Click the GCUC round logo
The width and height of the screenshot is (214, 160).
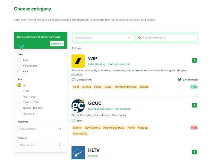[x=78, y=106]
